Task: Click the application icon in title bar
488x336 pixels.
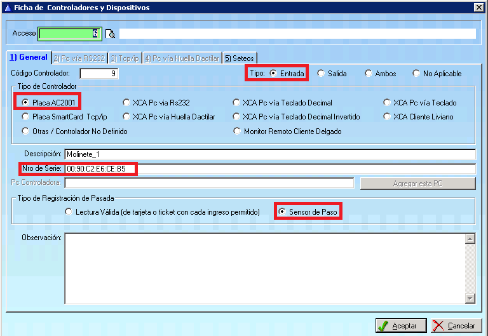Action: (x=8, y=7)
